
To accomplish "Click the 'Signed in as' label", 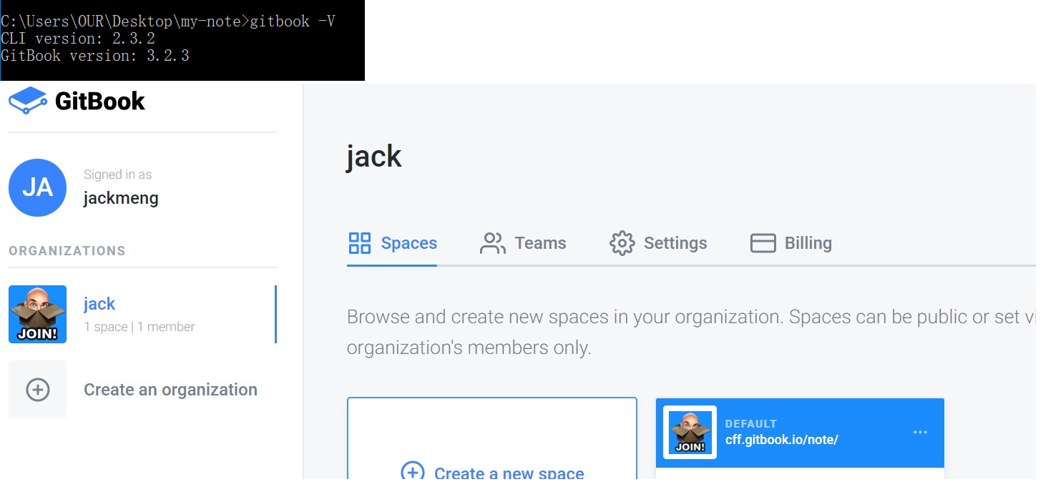I will (x=117, y=174).
